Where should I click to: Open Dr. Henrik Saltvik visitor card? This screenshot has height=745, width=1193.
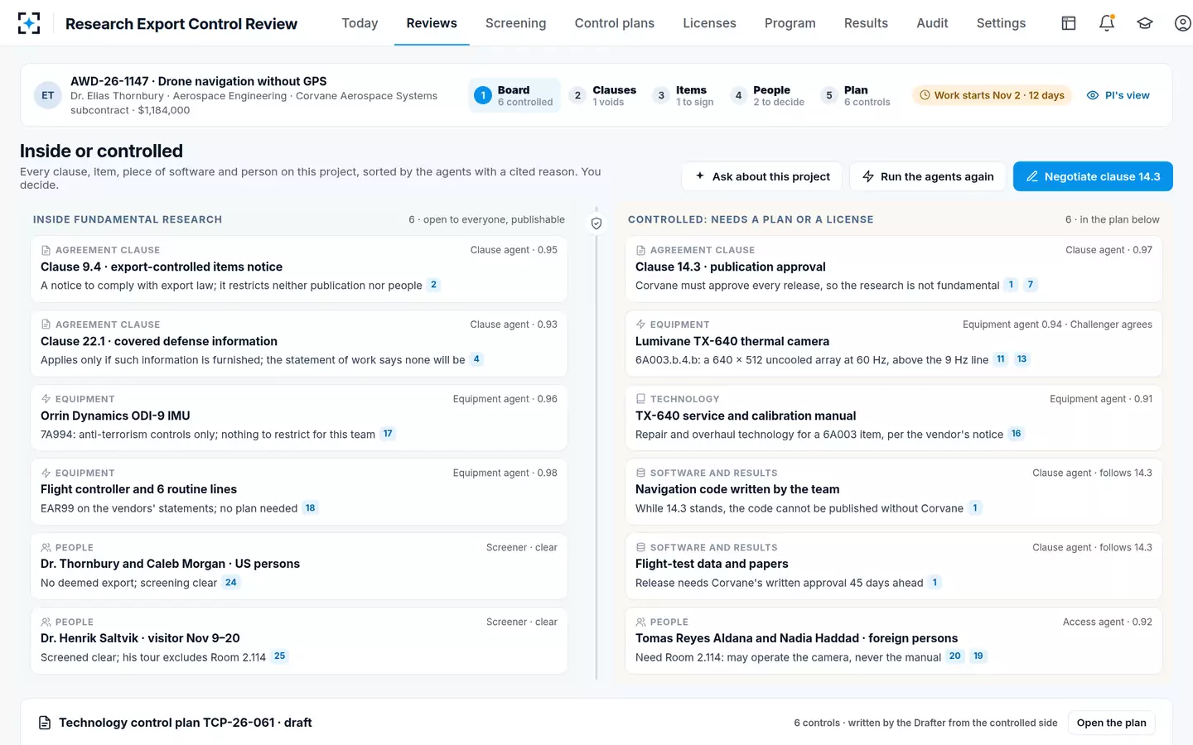pos(299,641)
